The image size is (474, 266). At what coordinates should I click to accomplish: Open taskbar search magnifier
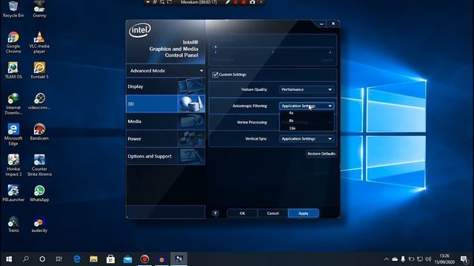[x=26, y=259]
